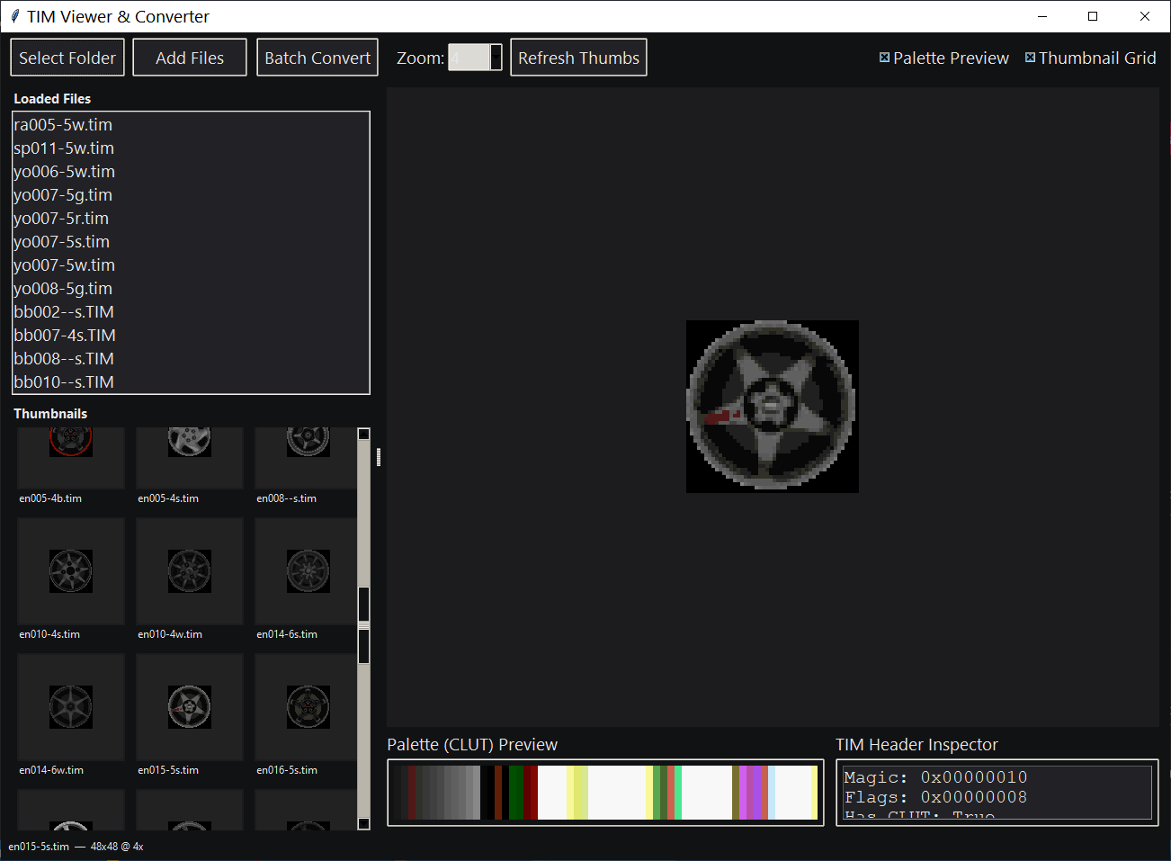Toggle the Thumbnail Grid checkbox

coord(1091,58)
